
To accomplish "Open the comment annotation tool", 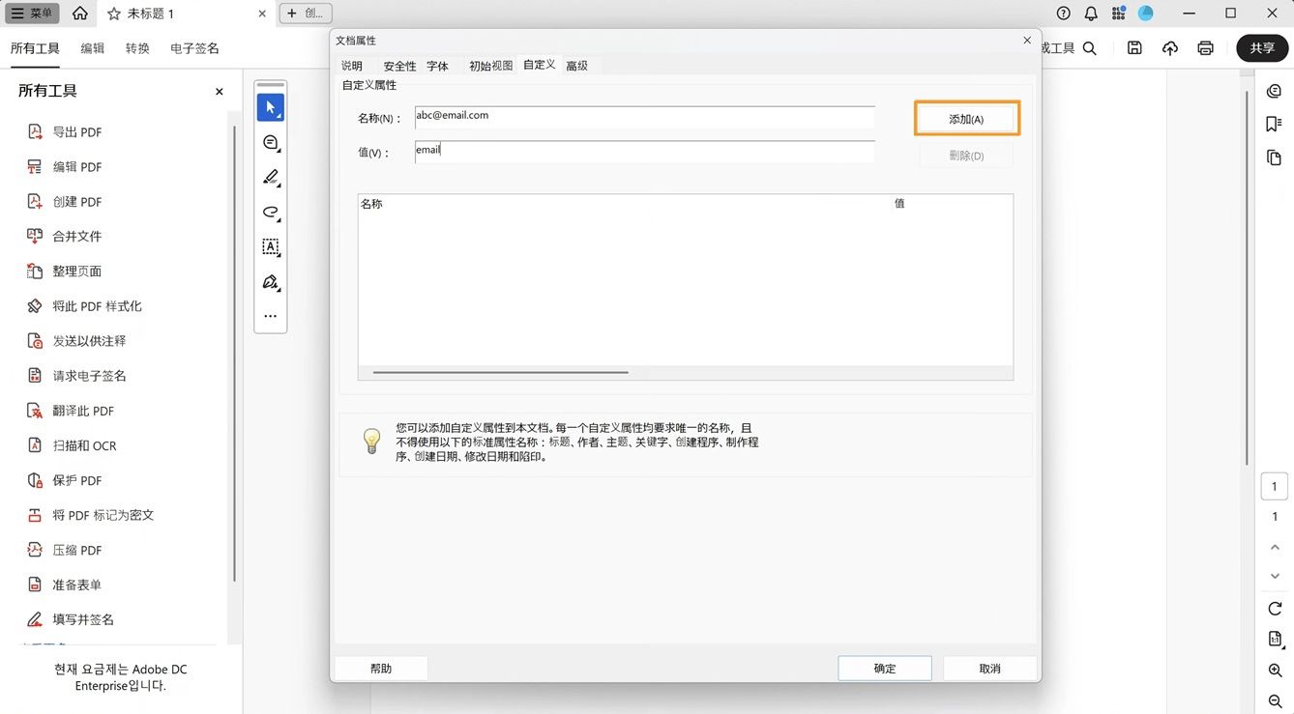I will pyautogui.click(x=269, y=142).
